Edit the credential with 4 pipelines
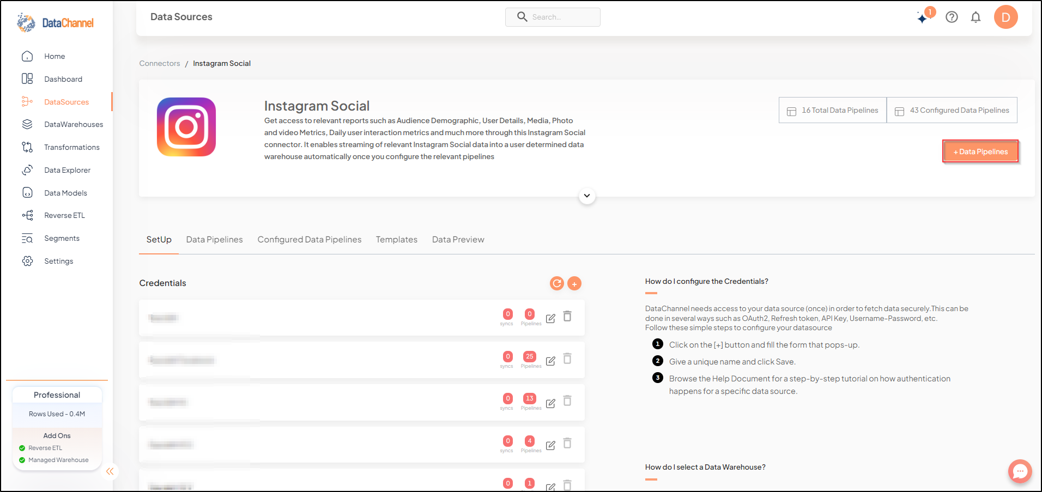The image size is (1042, 492). [550, 445]
